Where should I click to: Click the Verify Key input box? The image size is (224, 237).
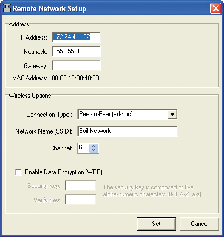tap(81, 200)
